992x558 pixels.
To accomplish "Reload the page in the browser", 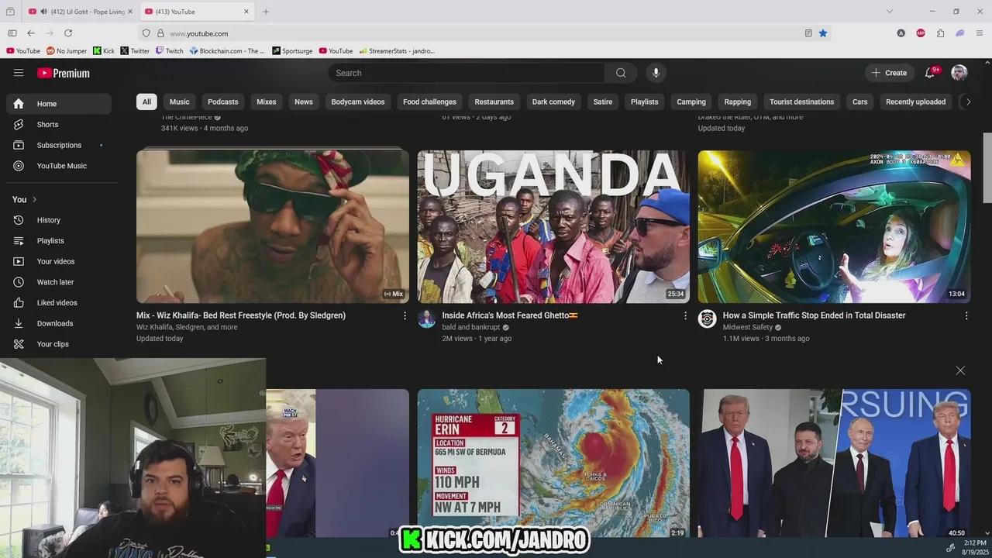I will [x=68, y=33].
